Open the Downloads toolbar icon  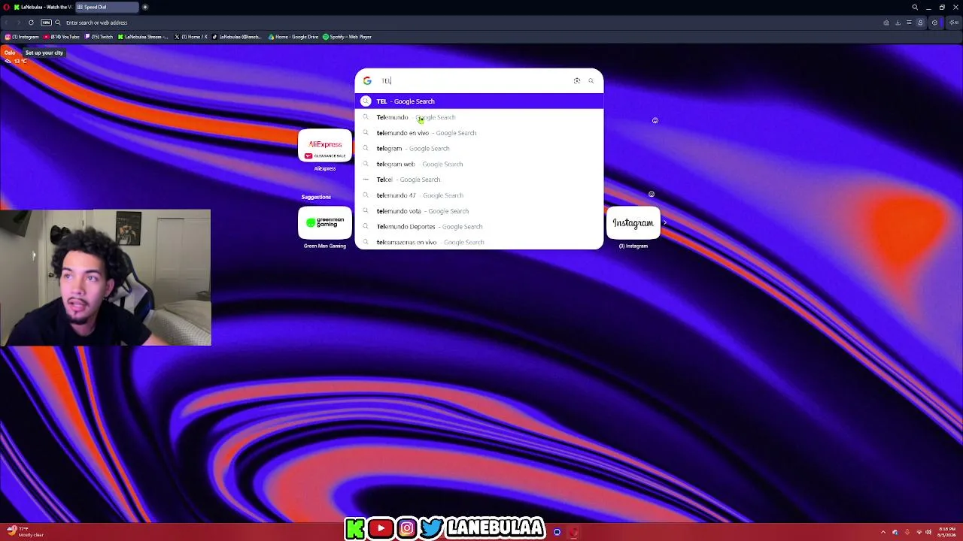click(898, 23)
